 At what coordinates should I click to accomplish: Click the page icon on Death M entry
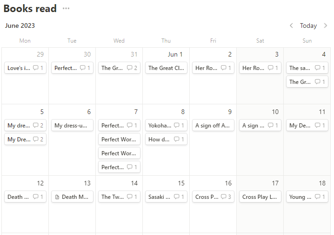point(57,197)
